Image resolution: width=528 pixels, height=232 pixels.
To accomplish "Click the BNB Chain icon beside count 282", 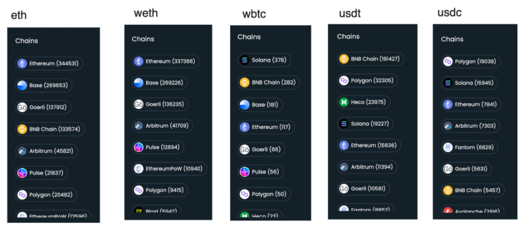I will point(244,83).
